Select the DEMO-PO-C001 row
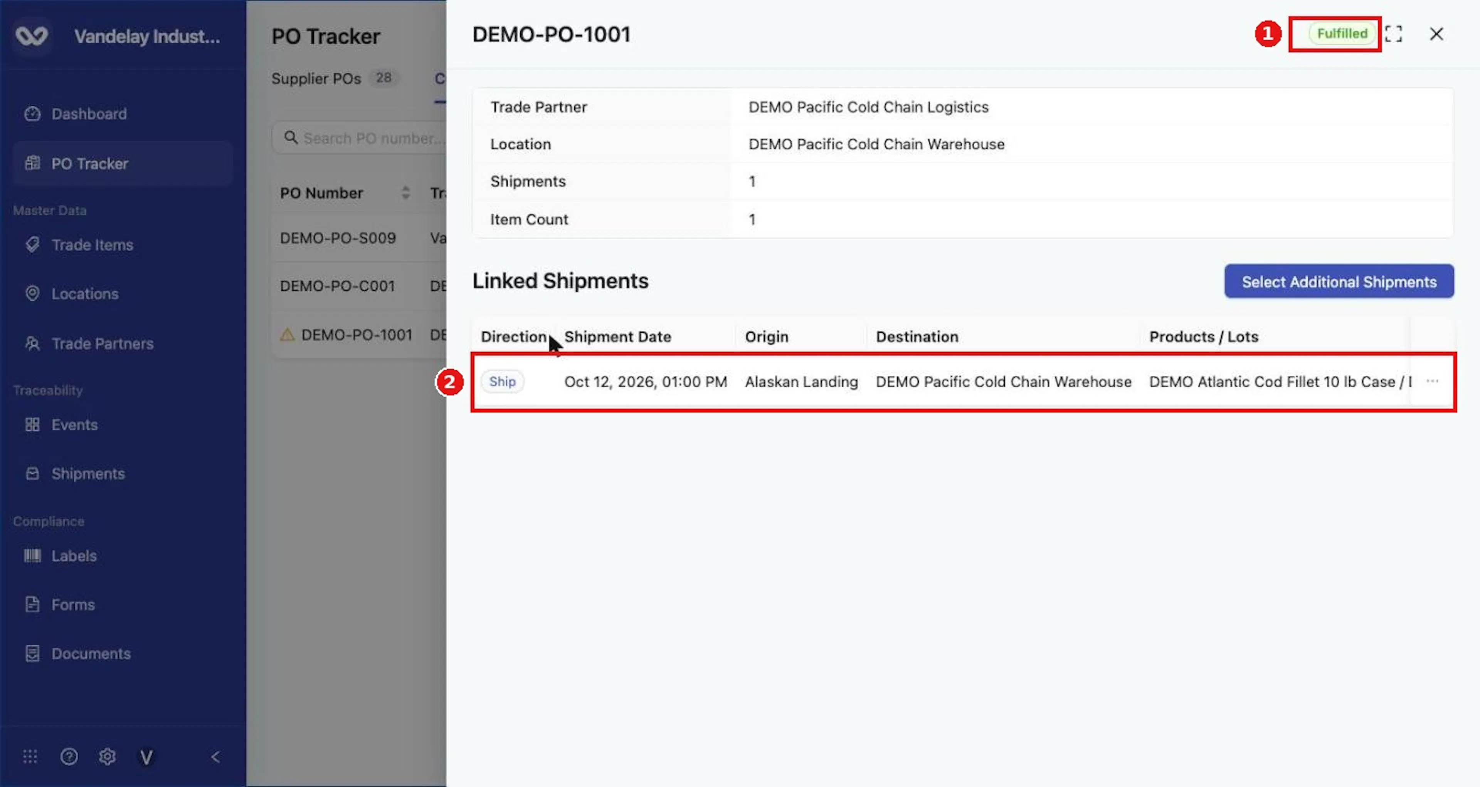The width and height of the screenshot is (1480, 787). [359, 286]
